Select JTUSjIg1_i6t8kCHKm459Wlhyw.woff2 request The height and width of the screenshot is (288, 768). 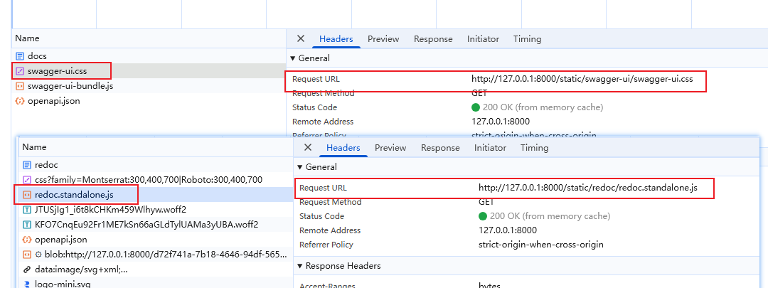tap(156, 210)
